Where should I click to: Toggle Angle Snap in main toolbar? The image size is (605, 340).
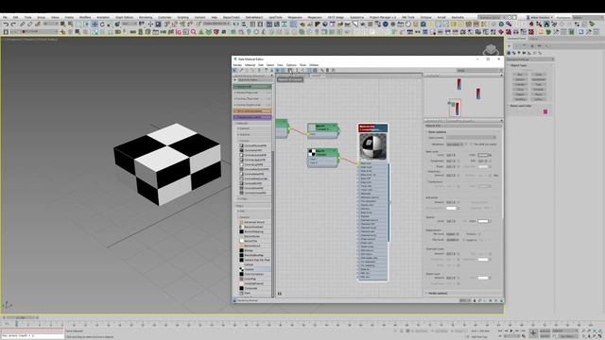[174, 25]
